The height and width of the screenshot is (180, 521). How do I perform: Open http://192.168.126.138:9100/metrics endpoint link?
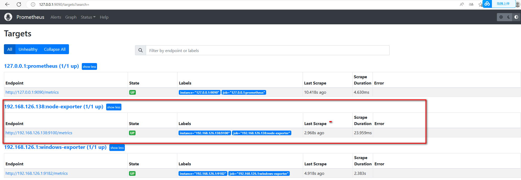[x=39, y=133]
